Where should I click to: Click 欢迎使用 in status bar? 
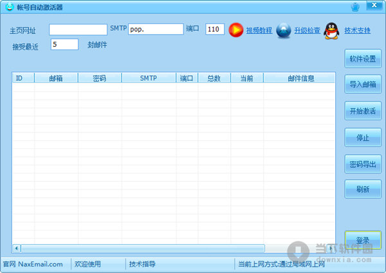click(87, 264)
